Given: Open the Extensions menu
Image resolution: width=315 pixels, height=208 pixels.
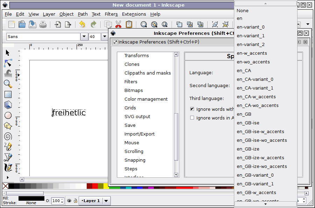Looking at the screenshot, I should click(x=134, y=14).
